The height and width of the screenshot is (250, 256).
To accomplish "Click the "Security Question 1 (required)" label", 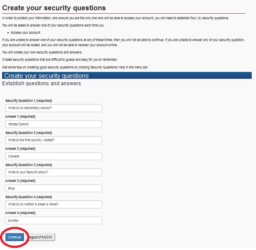I will tap(29, 100).
